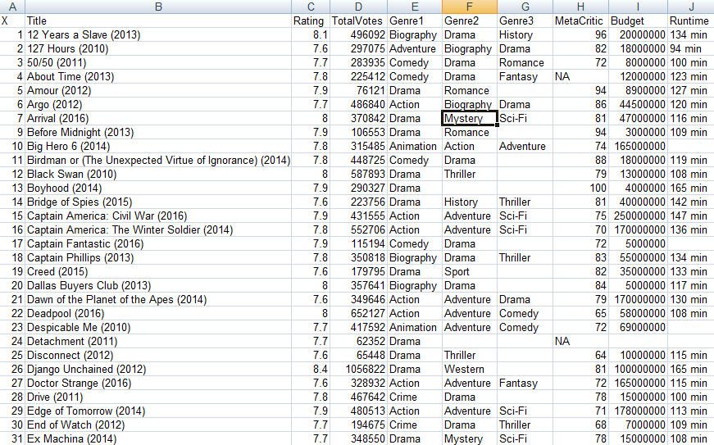Click TotalVotes 1056822 cell
714x445 pixels.
(358, 369)
